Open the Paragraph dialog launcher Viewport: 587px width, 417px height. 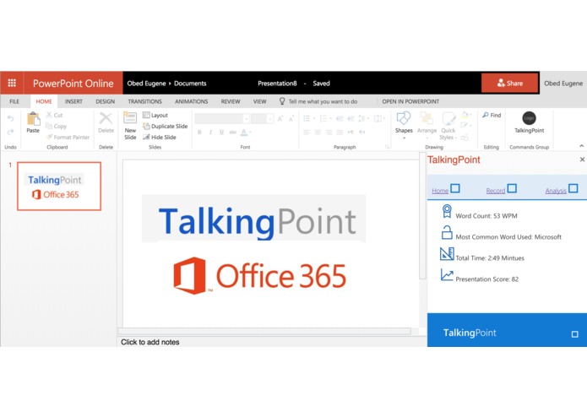[387, 147]
